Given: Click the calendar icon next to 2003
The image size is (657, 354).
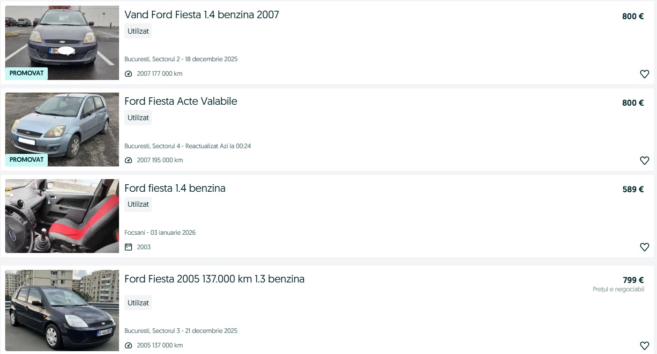Looking at the screenshot, I should (x=128, y=247).
